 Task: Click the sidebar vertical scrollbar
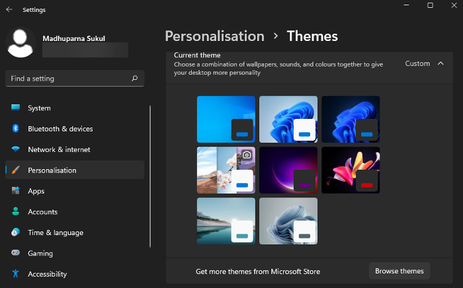tap(150, 176)
